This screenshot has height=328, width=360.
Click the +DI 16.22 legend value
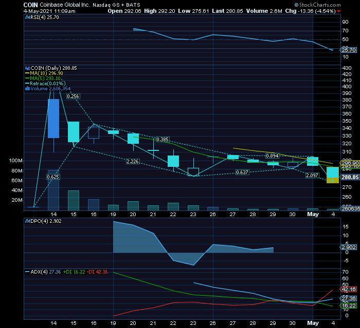click(x=74, y=272)
